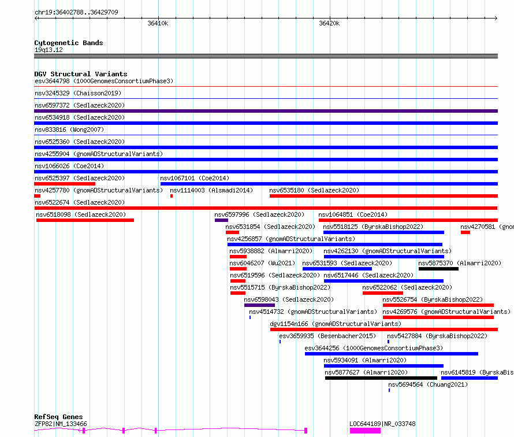Select the esv3644256 1000GenomesConsortiumPhase3 label
The height and width of the screenshot is (437, 514).
[374, 348]
